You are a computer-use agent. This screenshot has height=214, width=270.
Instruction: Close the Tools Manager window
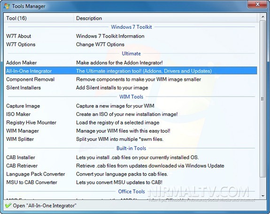(257, 4)
